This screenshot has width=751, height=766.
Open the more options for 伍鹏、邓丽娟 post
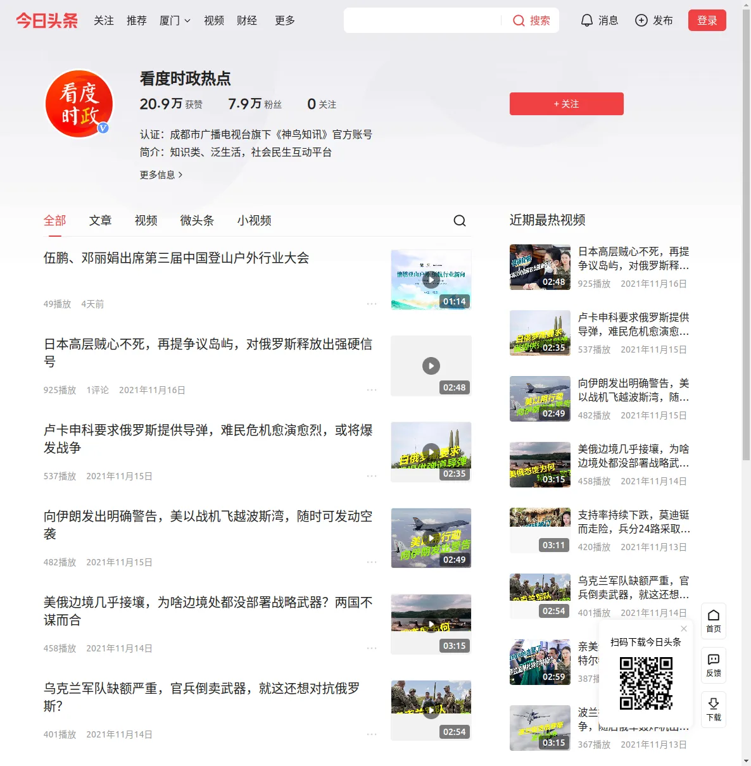click(x=372, y=304)
